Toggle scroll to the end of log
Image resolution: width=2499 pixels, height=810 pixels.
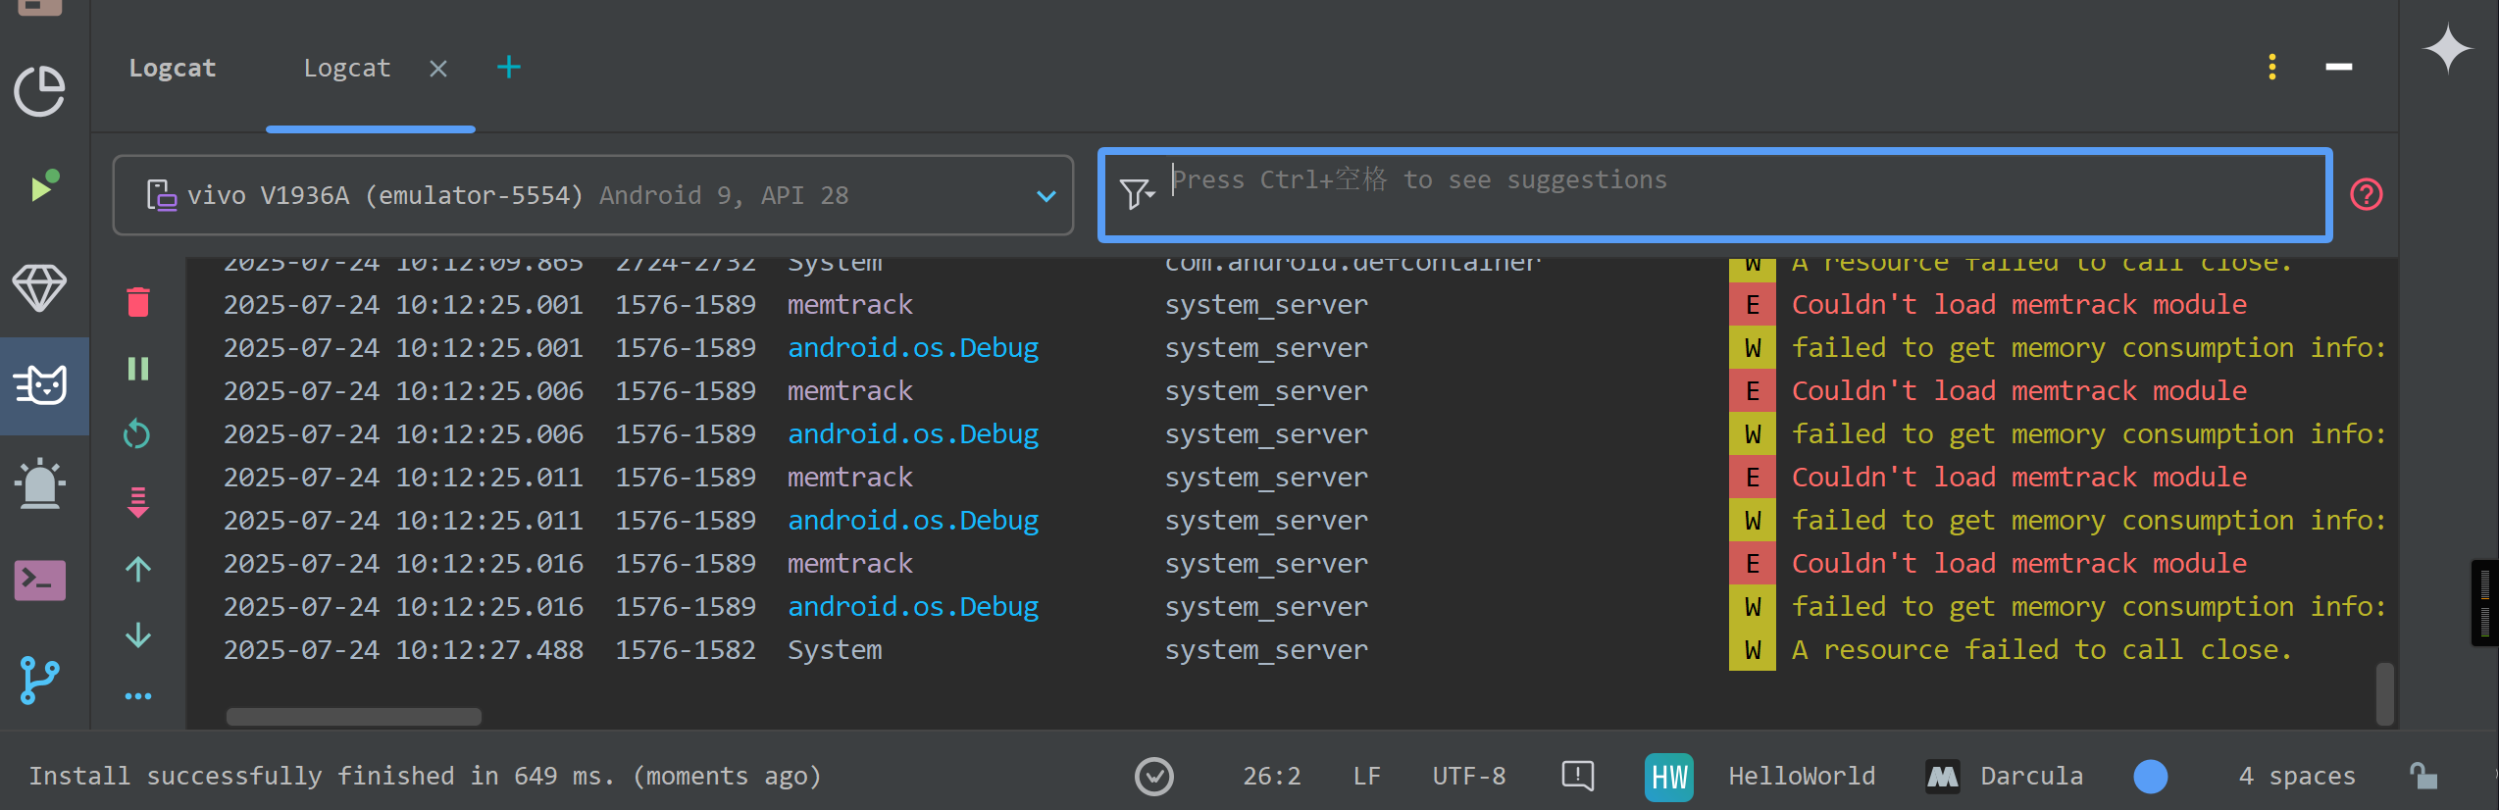pyautogui.click(x=138, y=502)
